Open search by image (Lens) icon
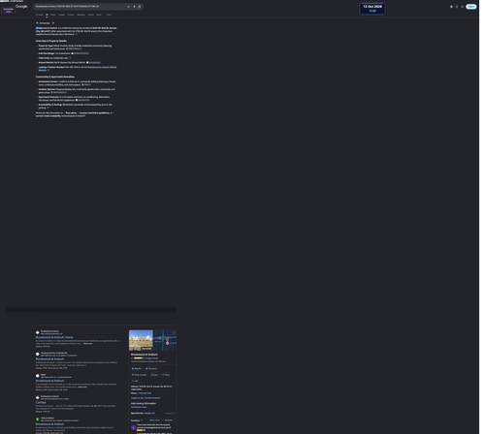 140,7
